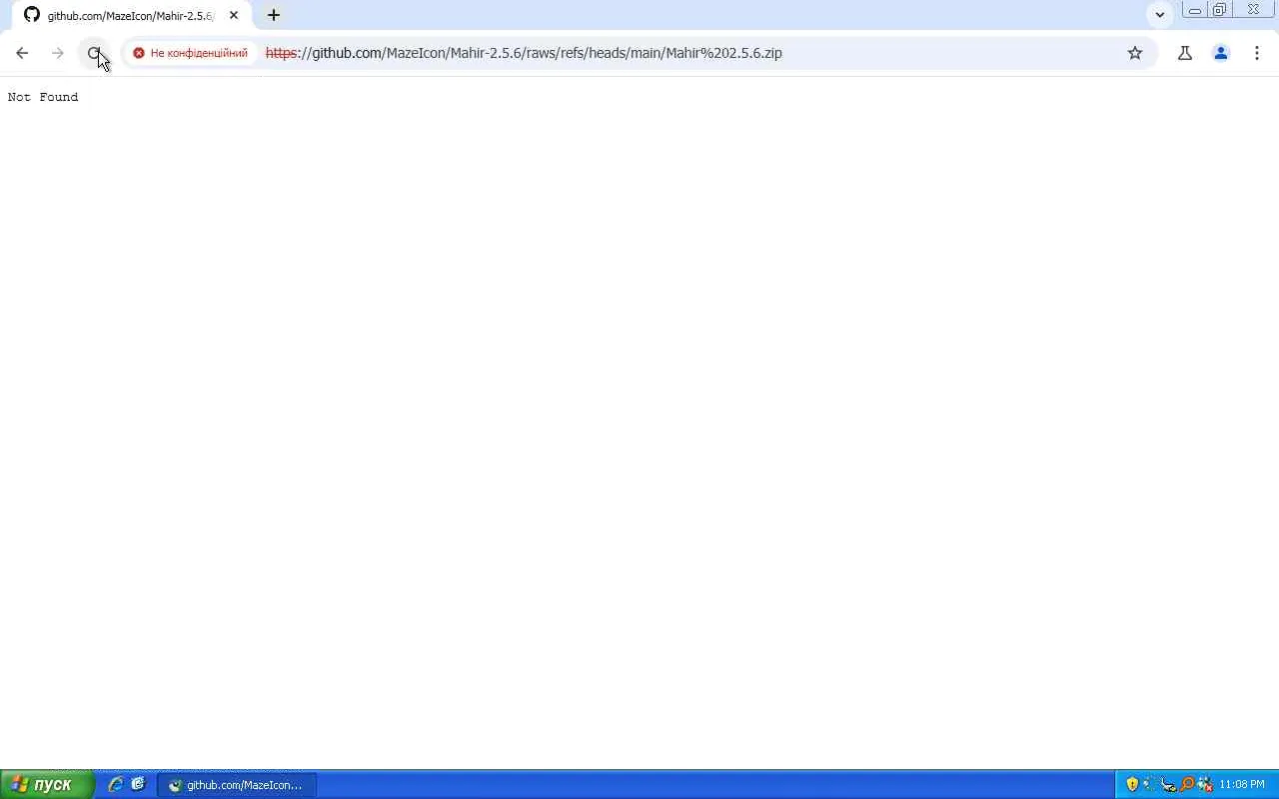Restore down the Chrome window
This screenshot has height=799, width=1279.
(x=1219, y=10)
